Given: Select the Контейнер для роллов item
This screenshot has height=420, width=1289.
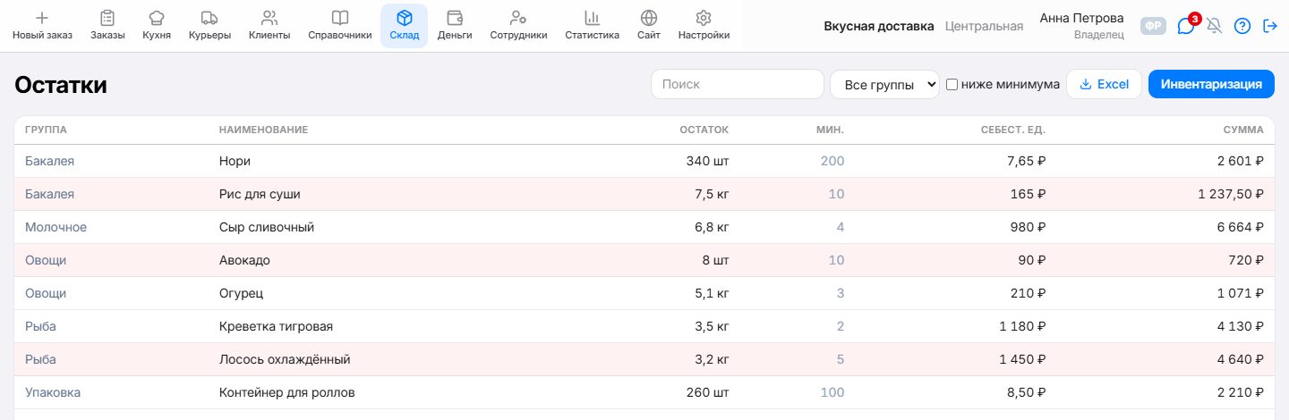Looking at the screenshot, I should pyautogui.click(x=287, y=392).
